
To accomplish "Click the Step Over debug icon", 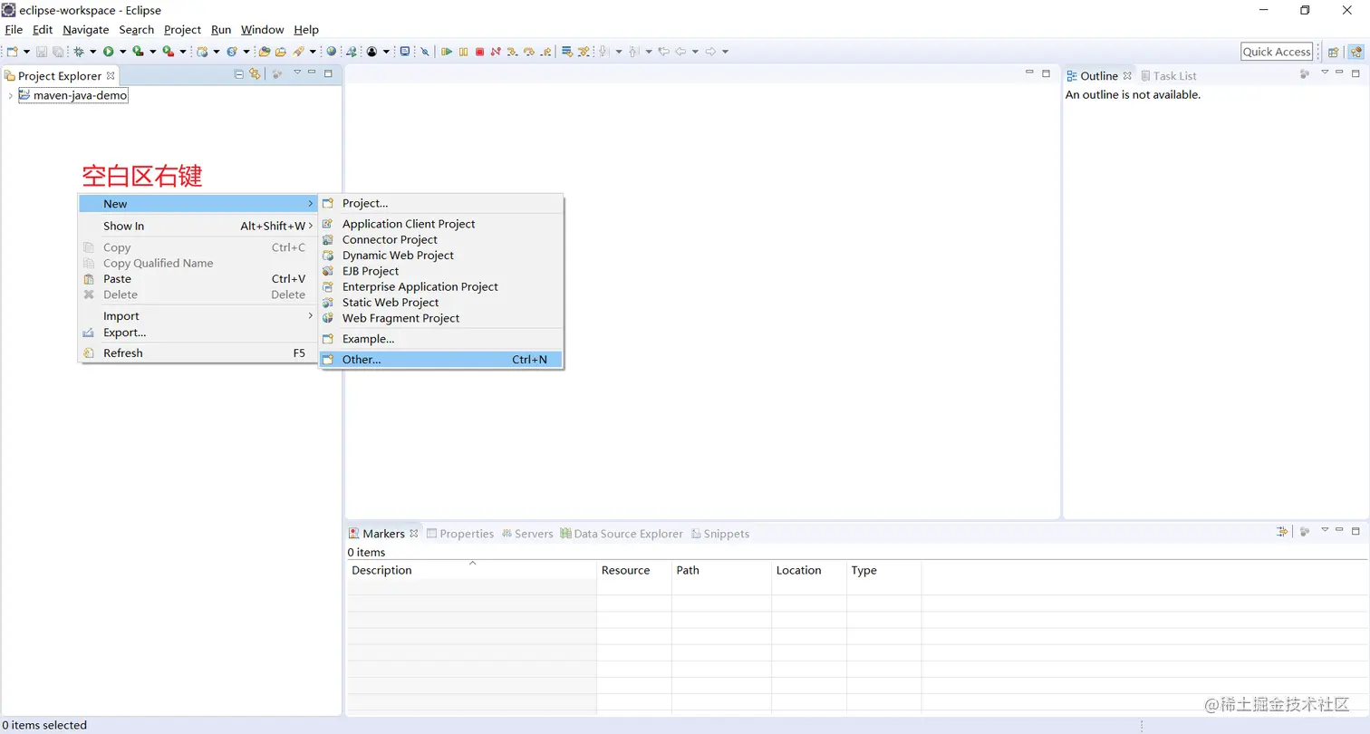I will tap(529, 52).
